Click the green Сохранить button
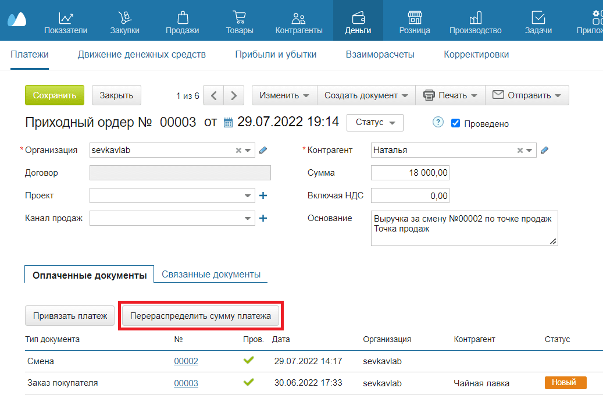 click(x=55, y=95)
